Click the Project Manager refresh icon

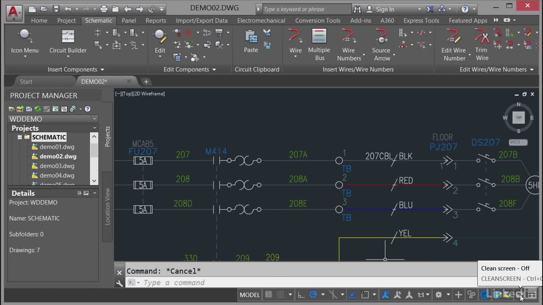coord(38,109)
